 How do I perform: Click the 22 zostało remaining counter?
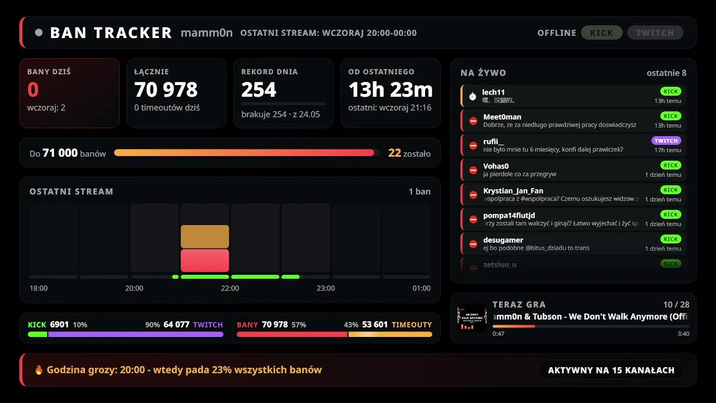point(409,153)
